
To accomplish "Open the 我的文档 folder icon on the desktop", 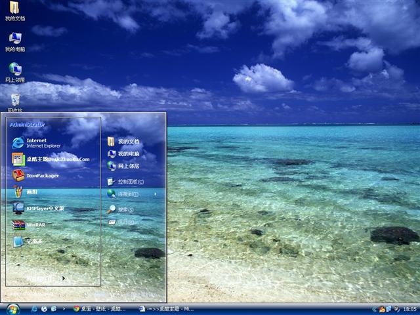I will tap(15, 10).
